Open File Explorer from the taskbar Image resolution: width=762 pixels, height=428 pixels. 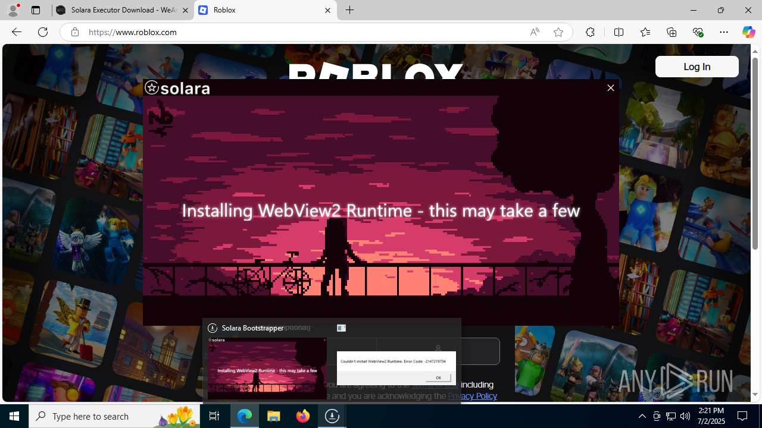[x=274, y=416]
